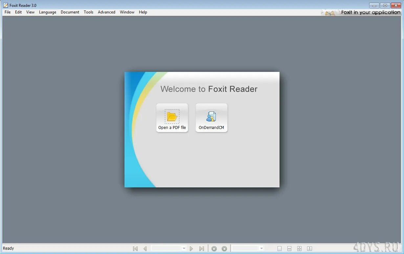Viewport: 404px width, 254px height.
Task: Click the go back navigation icon
Action: (214, 248)
